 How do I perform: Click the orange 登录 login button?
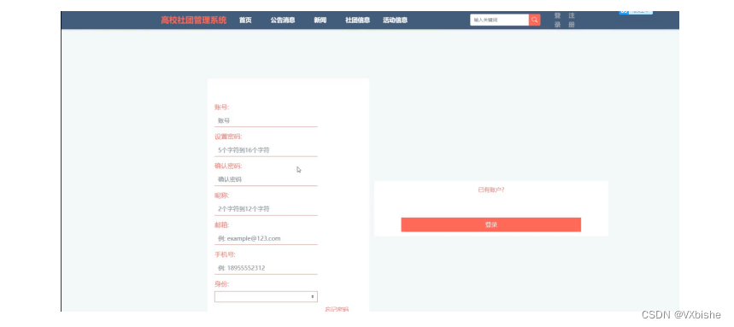[x=491, y=225]
